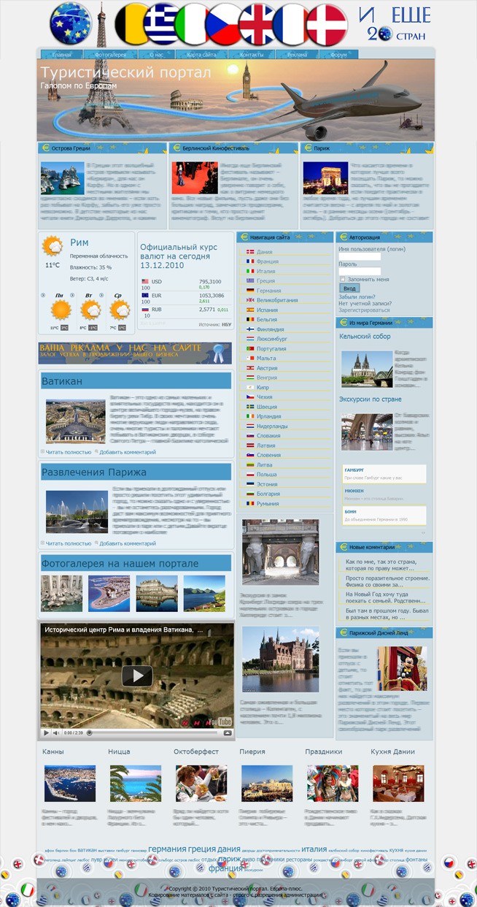Select Португалия in site navigation
Screen dimensions: 477x907
(271, 348)
